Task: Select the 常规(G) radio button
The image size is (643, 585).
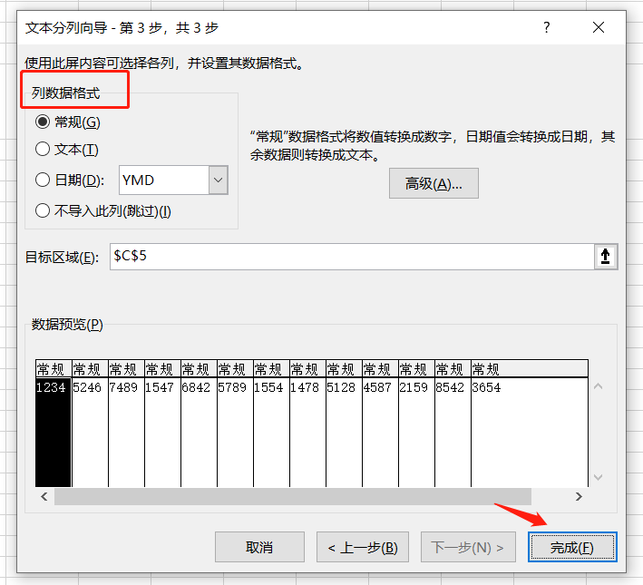Action: pos(43,122)
